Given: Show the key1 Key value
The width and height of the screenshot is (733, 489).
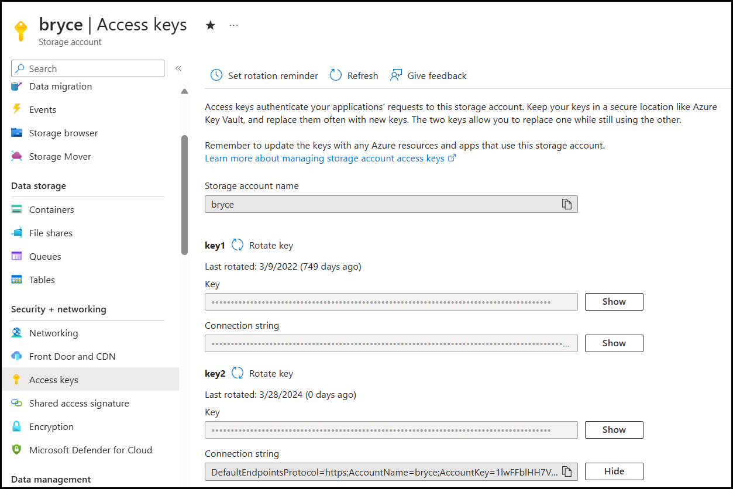Looking at the screenshot, I should pyautogui.click(x=614, y=302).
